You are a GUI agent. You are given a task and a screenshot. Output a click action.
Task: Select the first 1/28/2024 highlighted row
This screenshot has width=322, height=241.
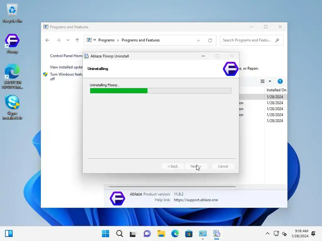click(263, 97)
